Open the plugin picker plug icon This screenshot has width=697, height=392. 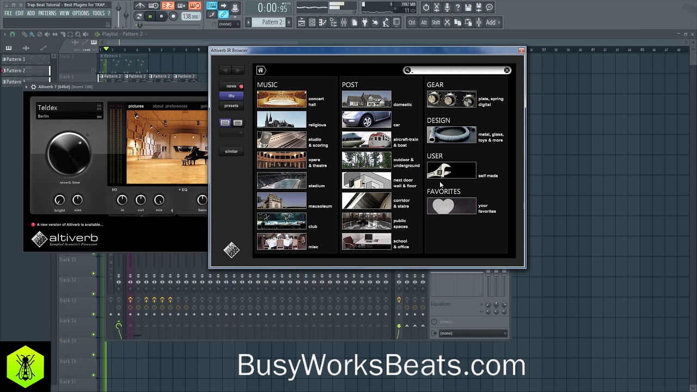(x=365, y=22)
